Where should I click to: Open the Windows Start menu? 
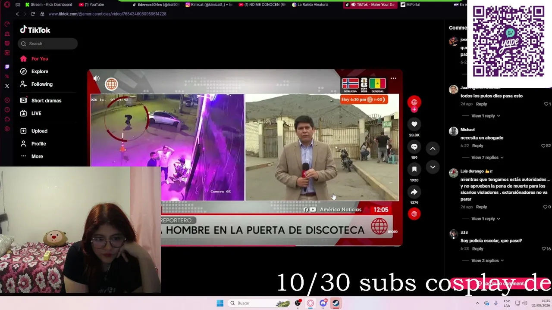coord(220,303)
